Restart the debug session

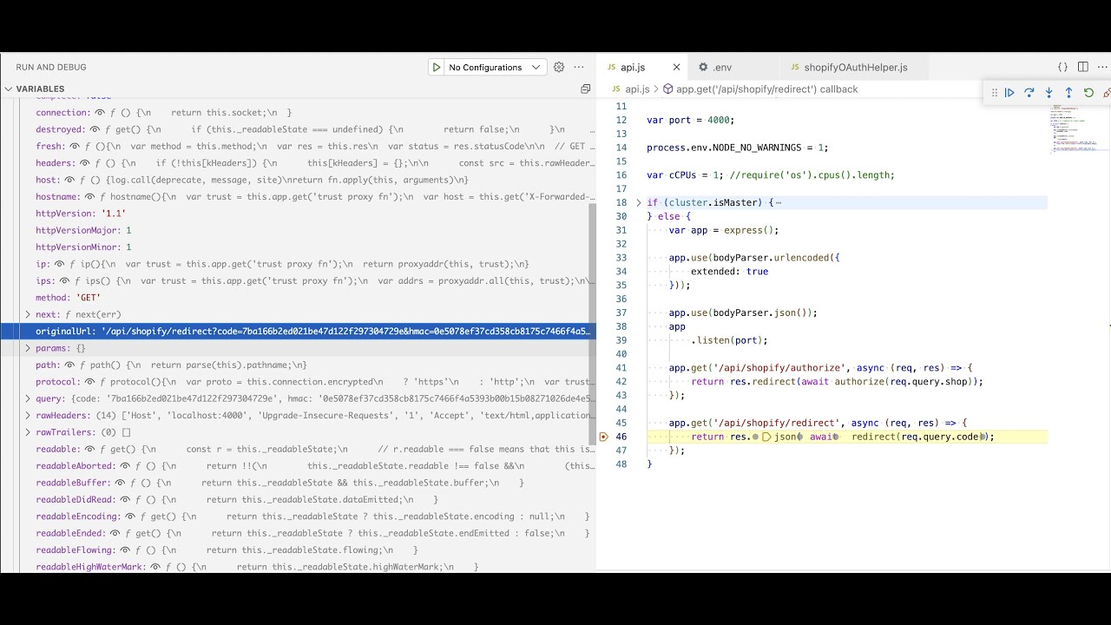[1088, 93]
